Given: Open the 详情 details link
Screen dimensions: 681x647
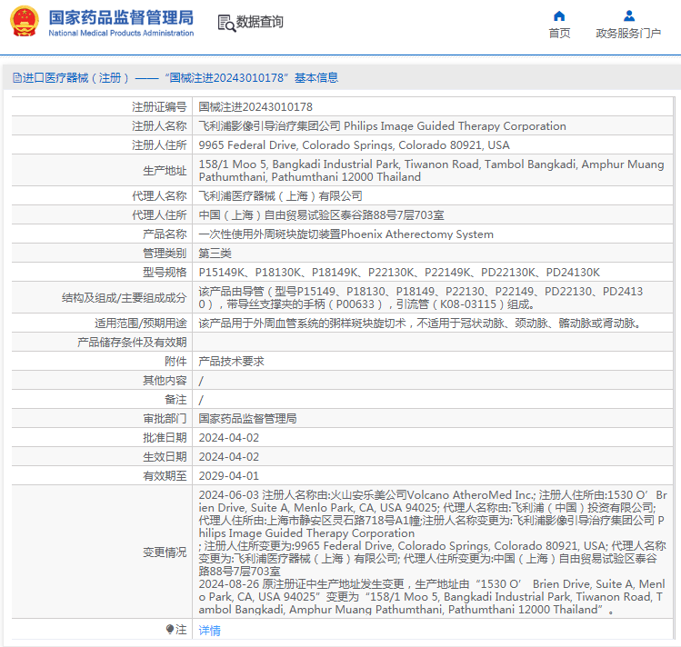Looking at the screenshot, I should [x=210, y=630].
